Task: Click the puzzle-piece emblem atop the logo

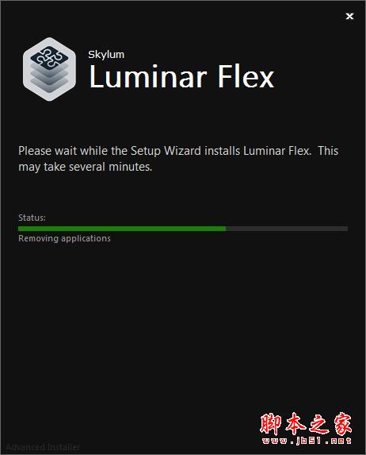Action: (50, 58)
